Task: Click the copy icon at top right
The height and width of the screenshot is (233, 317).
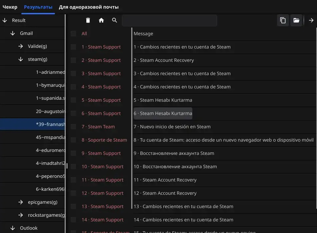Action: pyautogui.click(x=283, y=20)
